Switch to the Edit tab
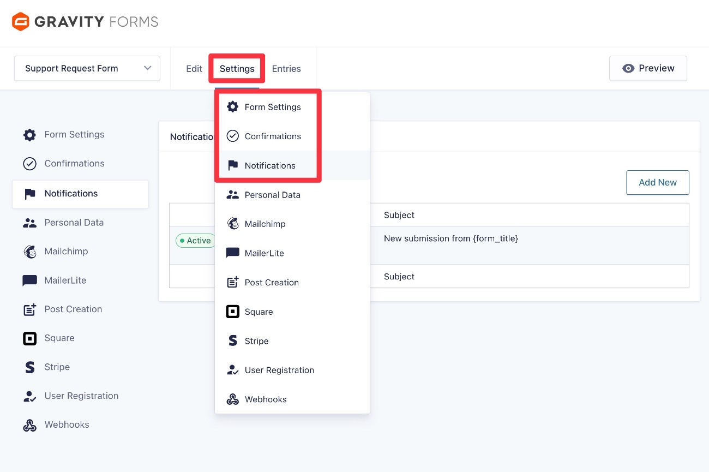This screenshot has height=472, width=709. [194, 69]
